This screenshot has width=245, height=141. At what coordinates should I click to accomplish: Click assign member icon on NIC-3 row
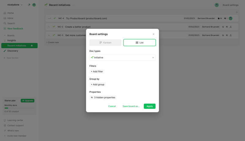[x=231, y=35]
